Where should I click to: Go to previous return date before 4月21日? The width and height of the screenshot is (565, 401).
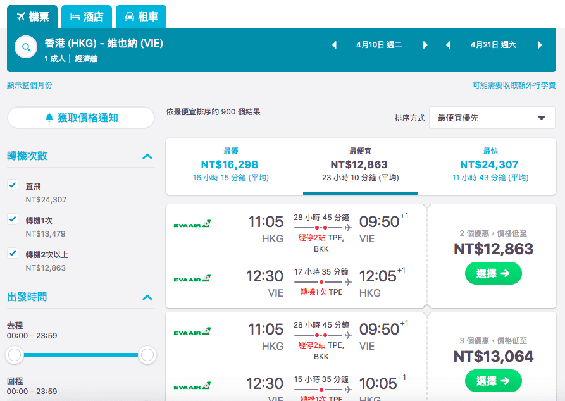(x=448, y=45)
